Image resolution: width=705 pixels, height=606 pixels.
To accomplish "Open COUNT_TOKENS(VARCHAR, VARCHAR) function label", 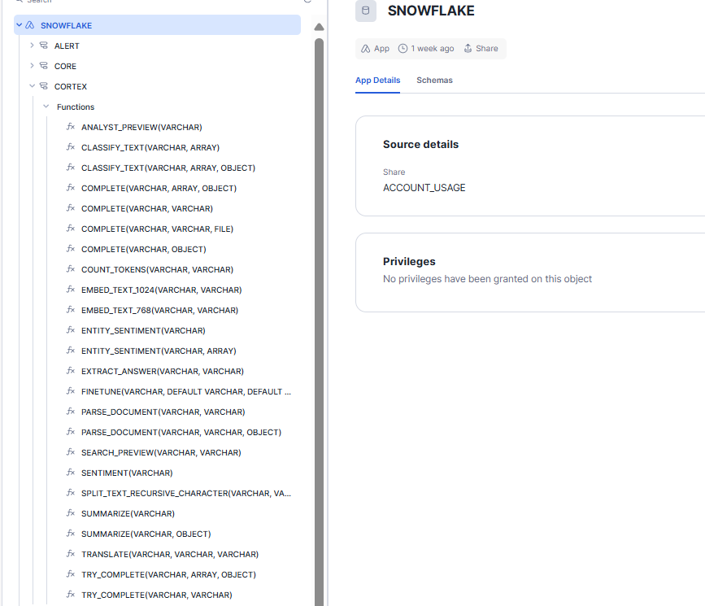I will pyautogui.click(x=158, y=269).
